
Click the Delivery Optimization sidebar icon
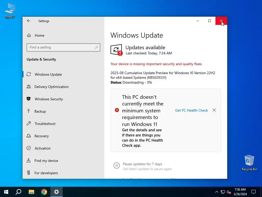tap(29, 87)
